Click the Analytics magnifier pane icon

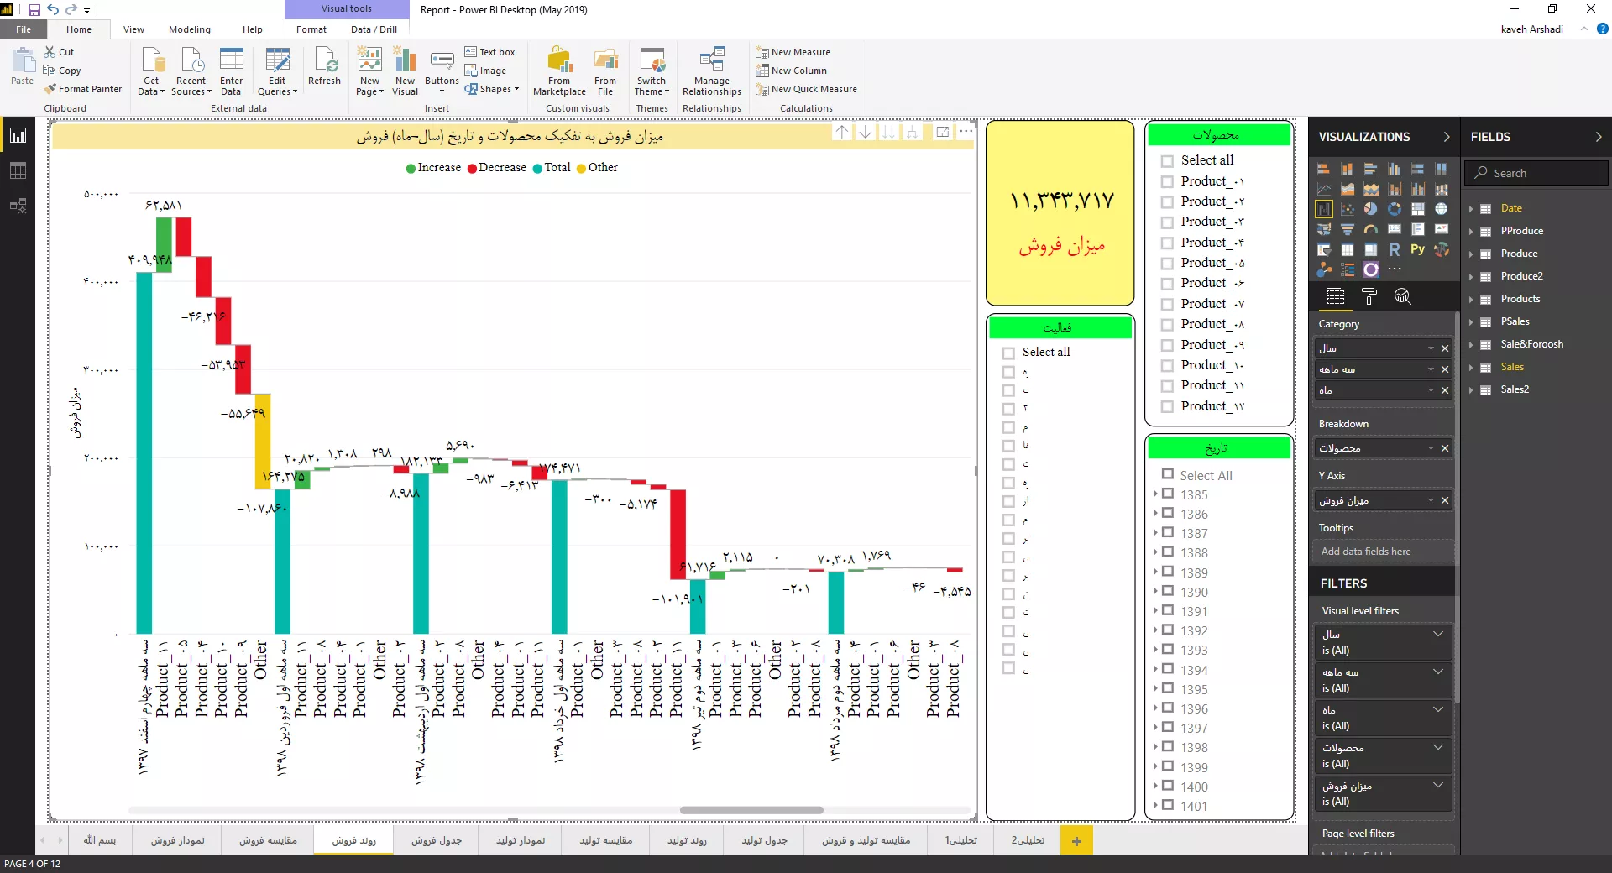[1402, 296]
